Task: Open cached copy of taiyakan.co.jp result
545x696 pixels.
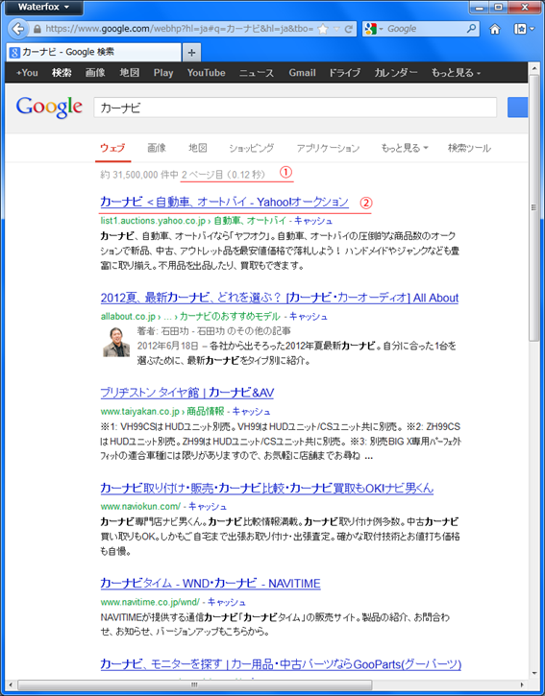Action: [x=251, y=412]
